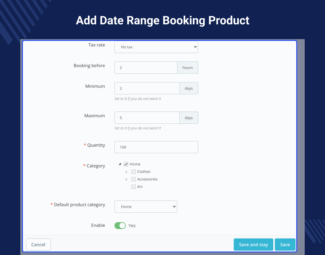Viewport: 325px width, 255px height.
Task: Check the Accessories category checkbox
Action: click(x=133, y=179)
